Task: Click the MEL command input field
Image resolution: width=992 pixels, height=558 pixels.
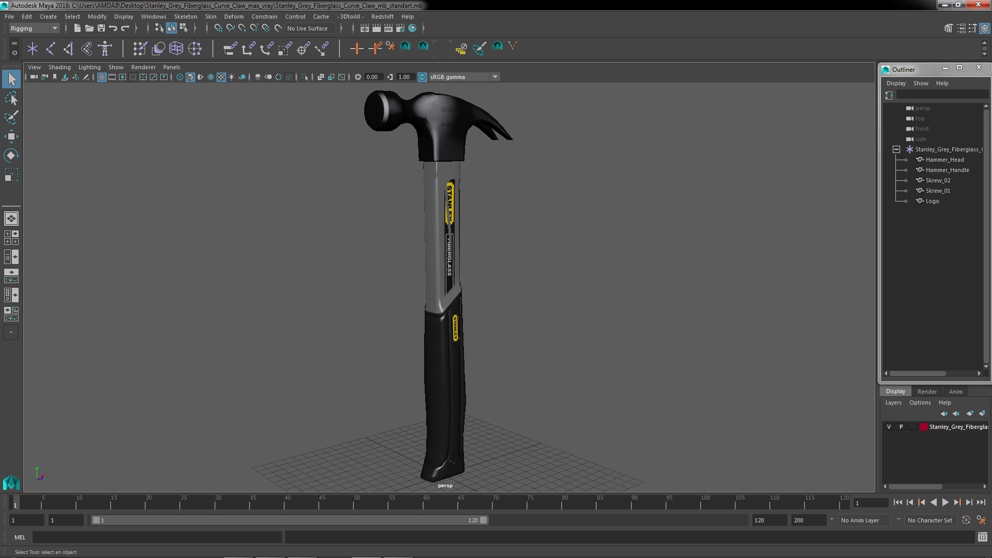Action: pos(157,537)
